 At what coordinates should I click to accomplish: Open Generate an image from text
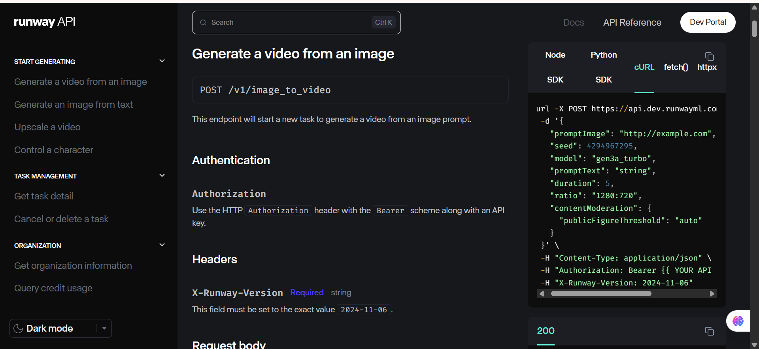(74, 105)
